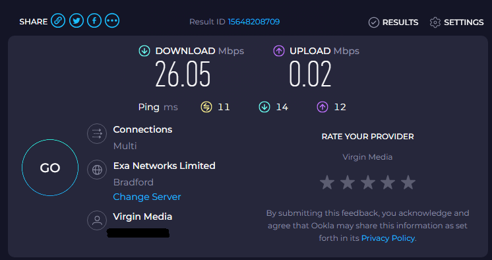The height and width of the screenshot is (260, 492).
Task: Click the download arrow icon
Action: coord(144,51)
